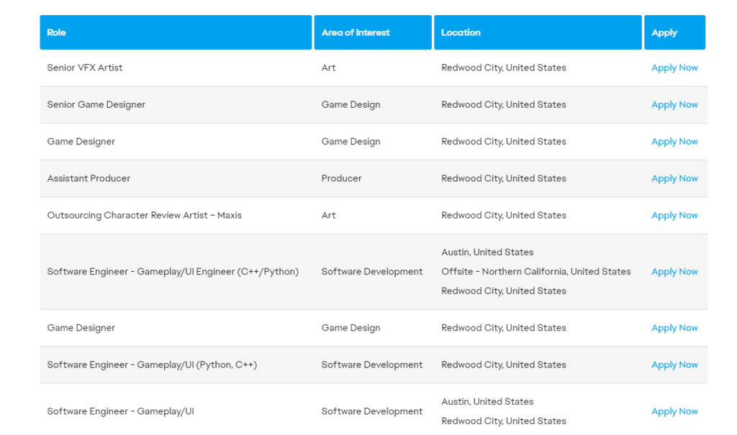
Task: Click the Assistant Producer role title
Action: 89,178
